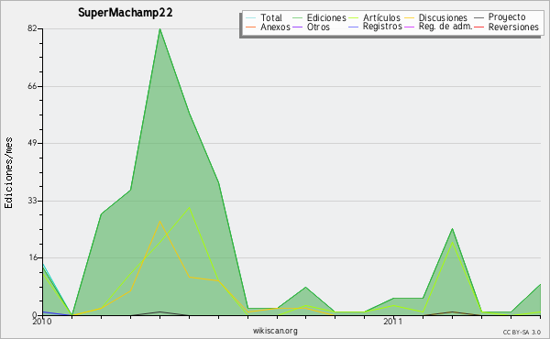This screenshot has width=550, height=339.
Task: Click the peak of the 82 edits spike
Action: tap(159, 29)
